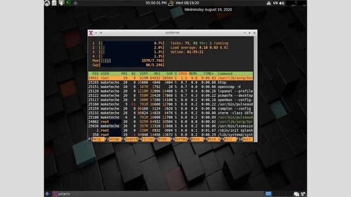Click the Tasks: 75 summary line
Image resolution: width=351 pixels, height=197 pixels.
click(199, 43)
